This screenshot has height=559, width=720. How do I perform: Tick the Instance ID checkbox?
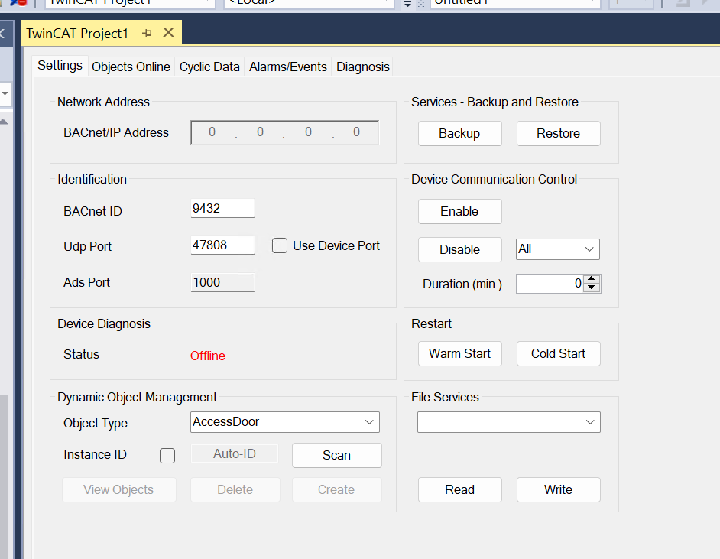167,456
